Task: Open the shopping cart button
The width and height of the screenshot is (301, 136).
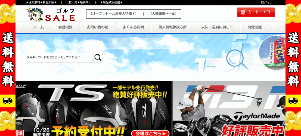Action: 256,12
